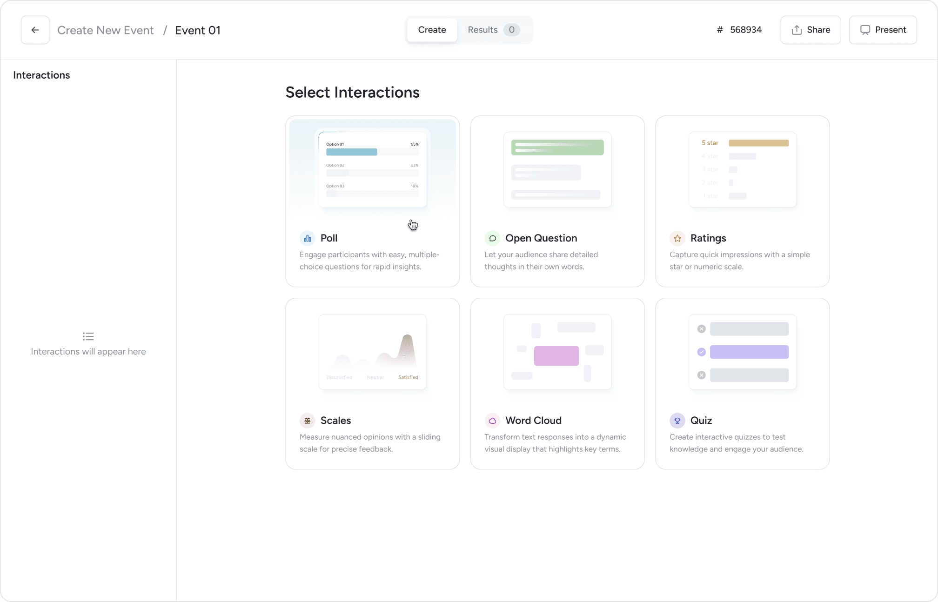The width and height of the screenshot is (938, 602).
Task: Click the Quiz trophy icon
Action: tap(677, 421)
